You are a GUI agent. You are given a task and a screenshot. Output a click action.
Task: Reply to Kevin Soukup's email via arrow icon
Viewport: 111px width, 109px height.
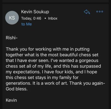[87, 12]
